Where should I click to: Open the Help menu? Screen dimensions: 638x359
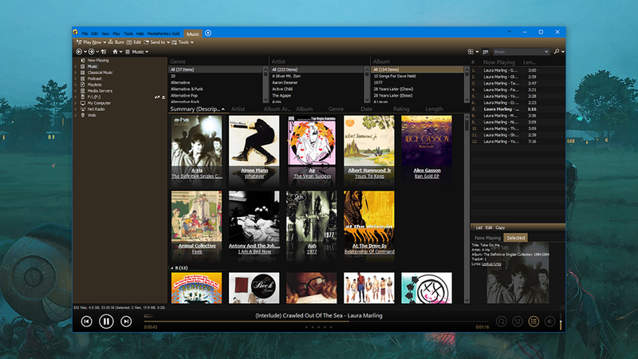[x=140, y=34]
